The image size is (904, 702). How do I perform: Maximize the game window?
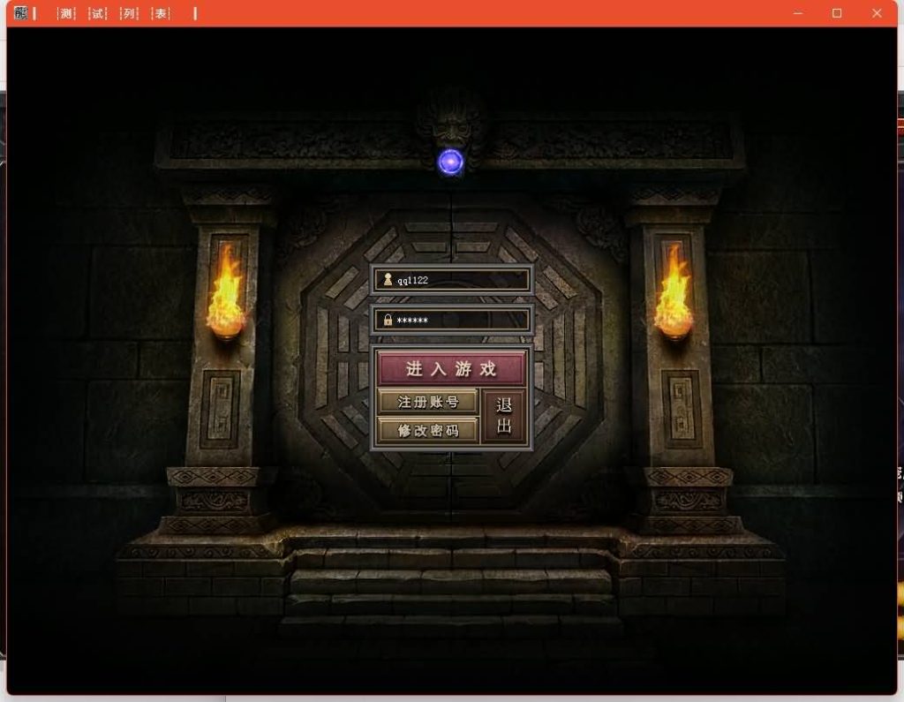[x=837, y=13]
